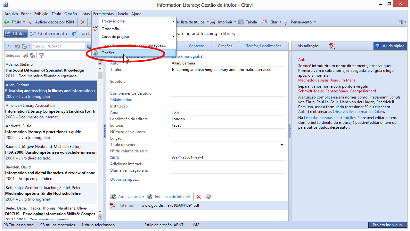Click the Lista das pessoas e instituições link
Viewport: 410px width, 231px height.
(330, 118)
